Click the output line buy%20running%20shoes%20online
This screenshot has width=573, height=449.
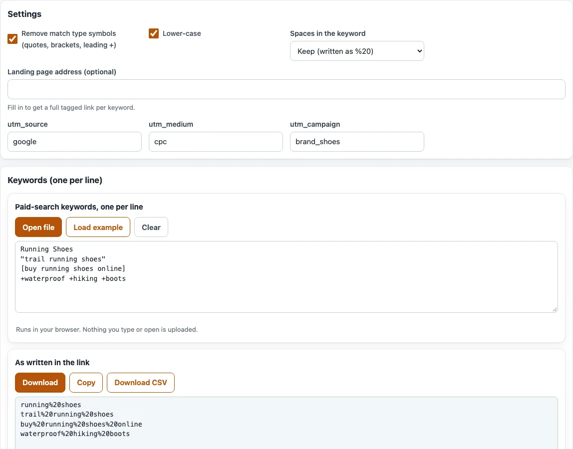click(81, 424)
